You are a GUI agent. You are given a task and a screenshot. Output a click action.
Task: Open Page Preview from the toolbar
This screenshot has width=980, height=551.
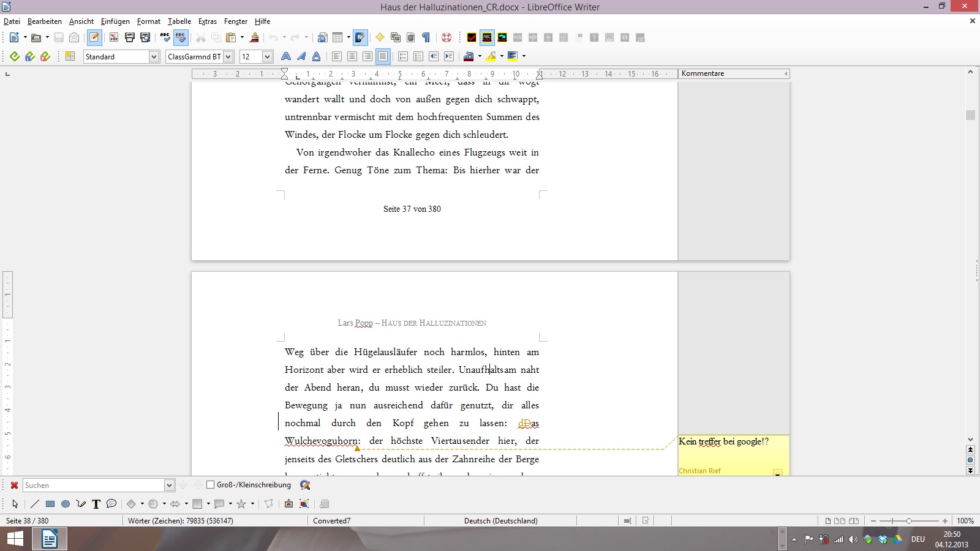point(145,37)
